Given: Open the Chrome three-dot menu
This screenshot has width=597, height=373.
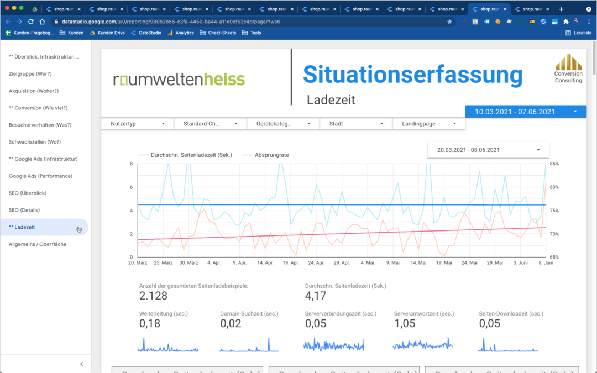Looking at the screenshot, I should click(589, 22).
